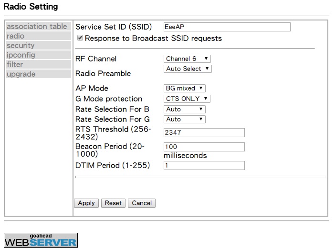Open the Rate Selection For G dropdown

point(185,119)
